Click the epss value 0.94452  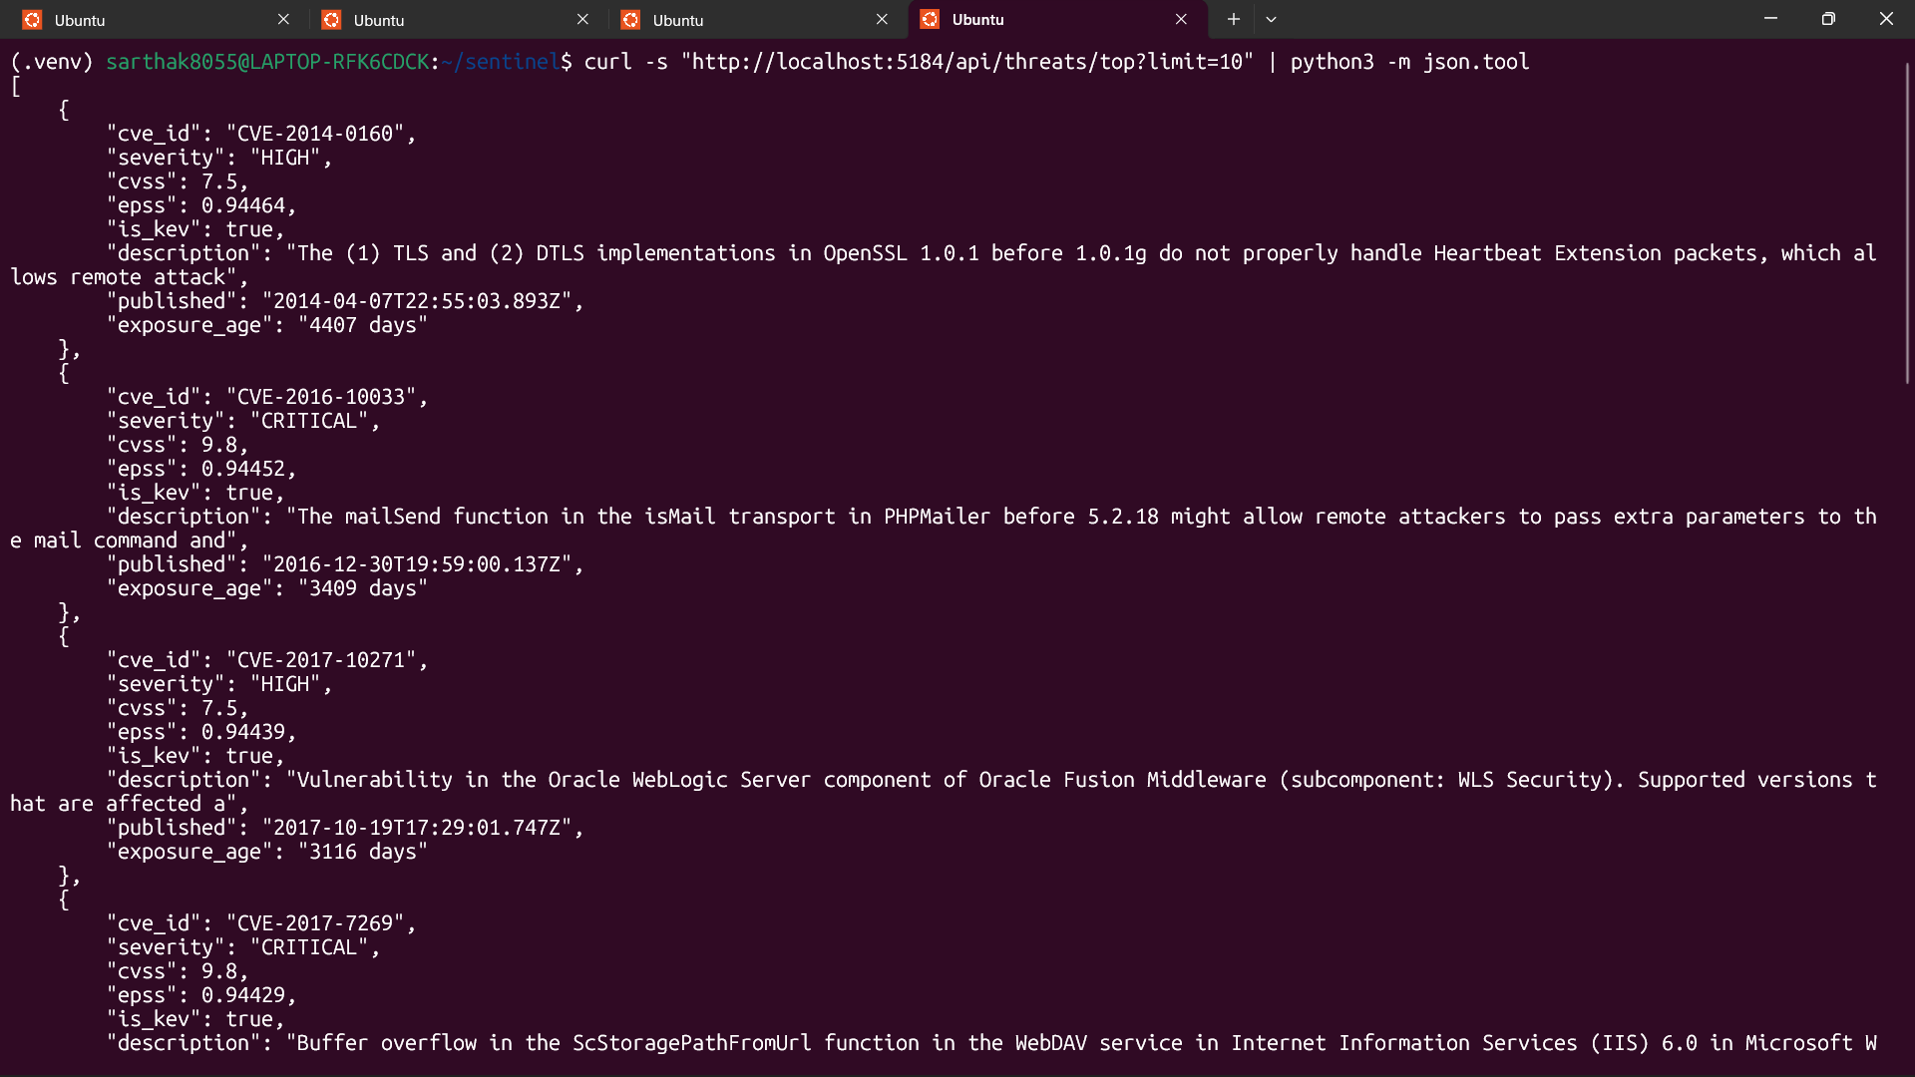click(243, 469)
